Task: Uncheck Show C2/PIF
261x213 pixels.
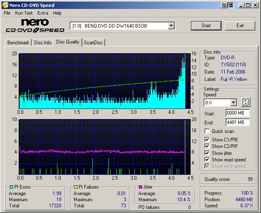Action: 207,146
